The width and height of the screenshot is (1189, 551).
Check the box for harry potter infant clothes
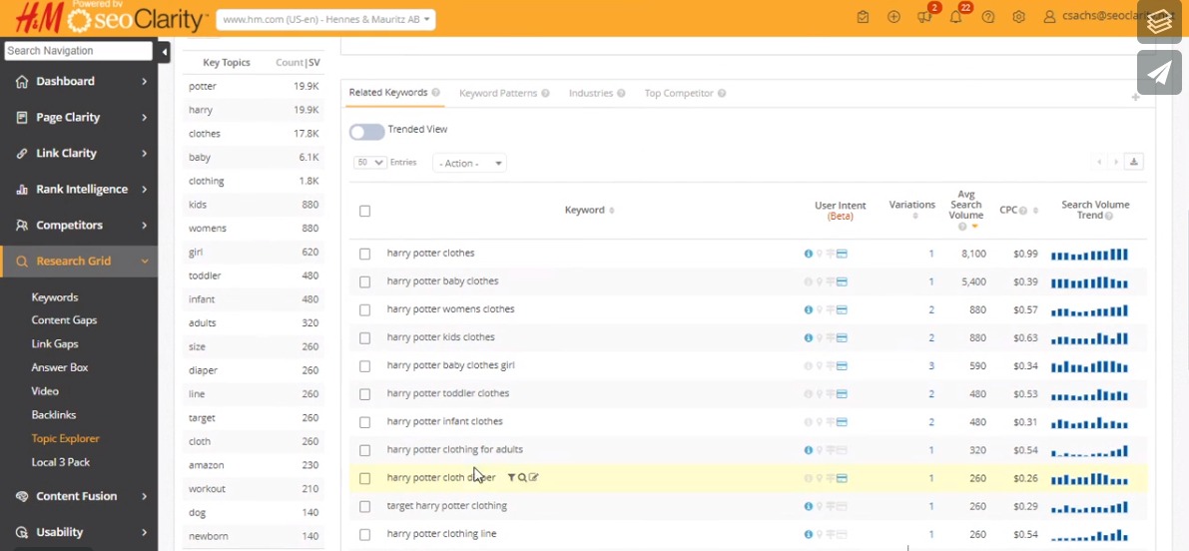[364, 422]
